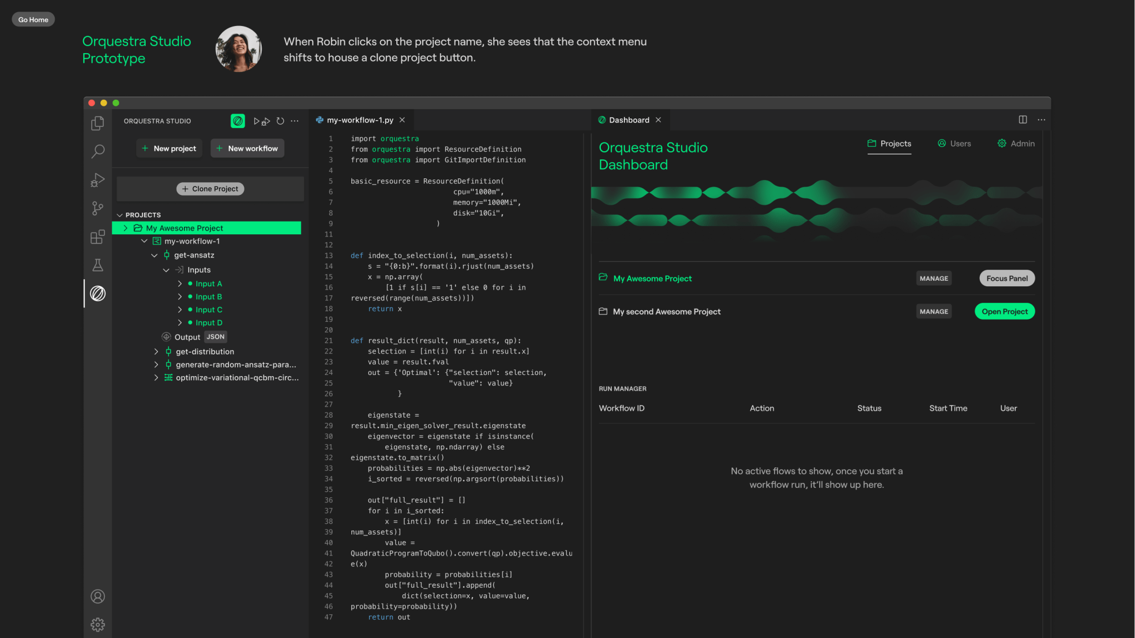Screen dimensions: 1135x638
Task: Open the Search magnifier in activity bar
Action: (x=98, y=151)
